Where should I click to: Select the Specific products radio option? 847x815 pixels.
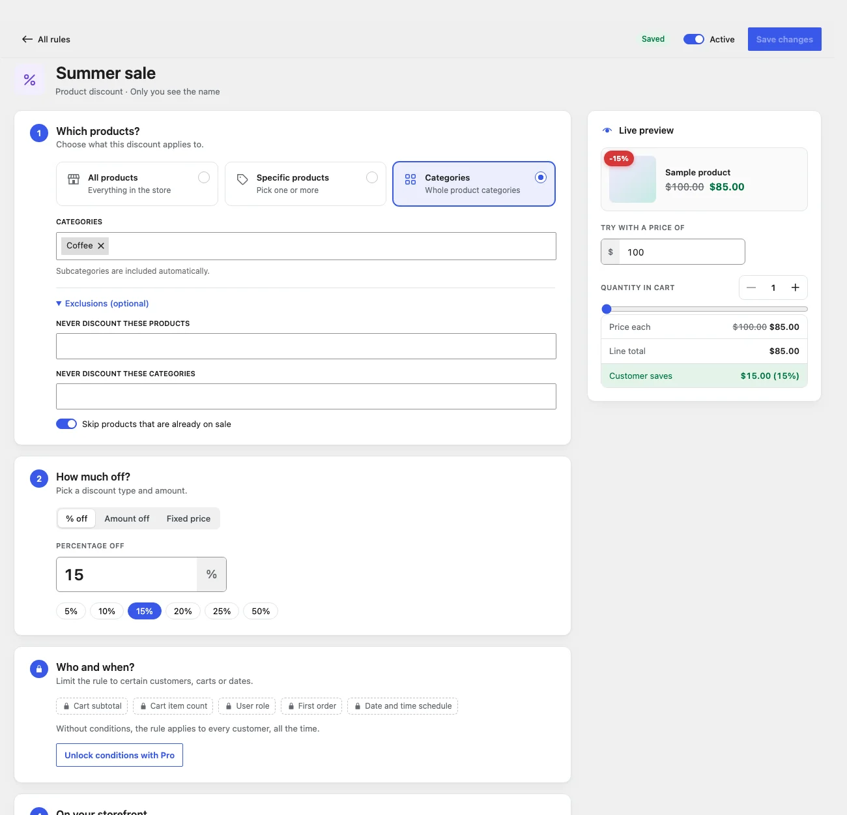tap(372, 177)
